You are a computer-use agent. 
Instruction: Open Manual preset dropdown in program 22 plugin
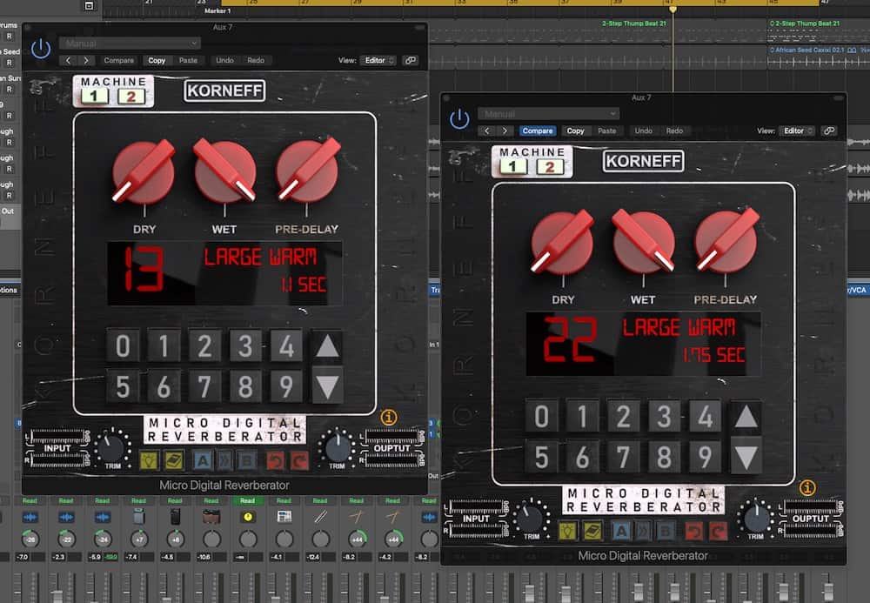click(549, 114)
